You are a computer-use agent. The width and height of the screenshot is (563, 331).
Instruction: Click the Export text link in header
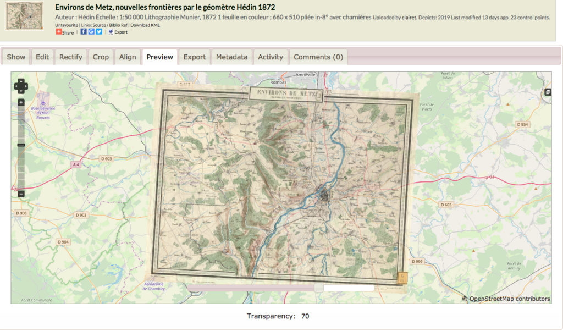click(121, 32)
